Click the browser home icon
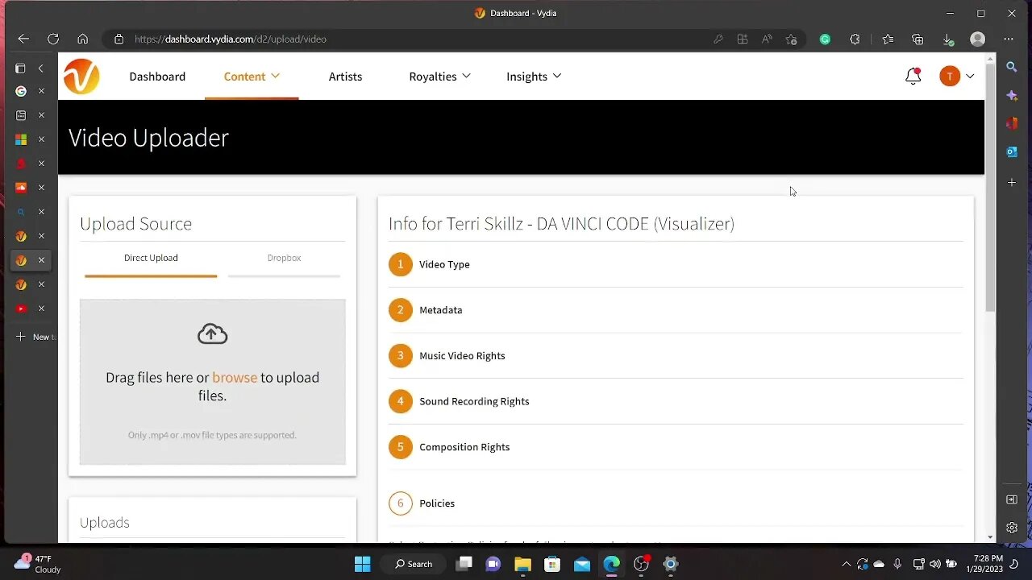The height and width of the screenshot is (580, 1032). coord(83,39)
